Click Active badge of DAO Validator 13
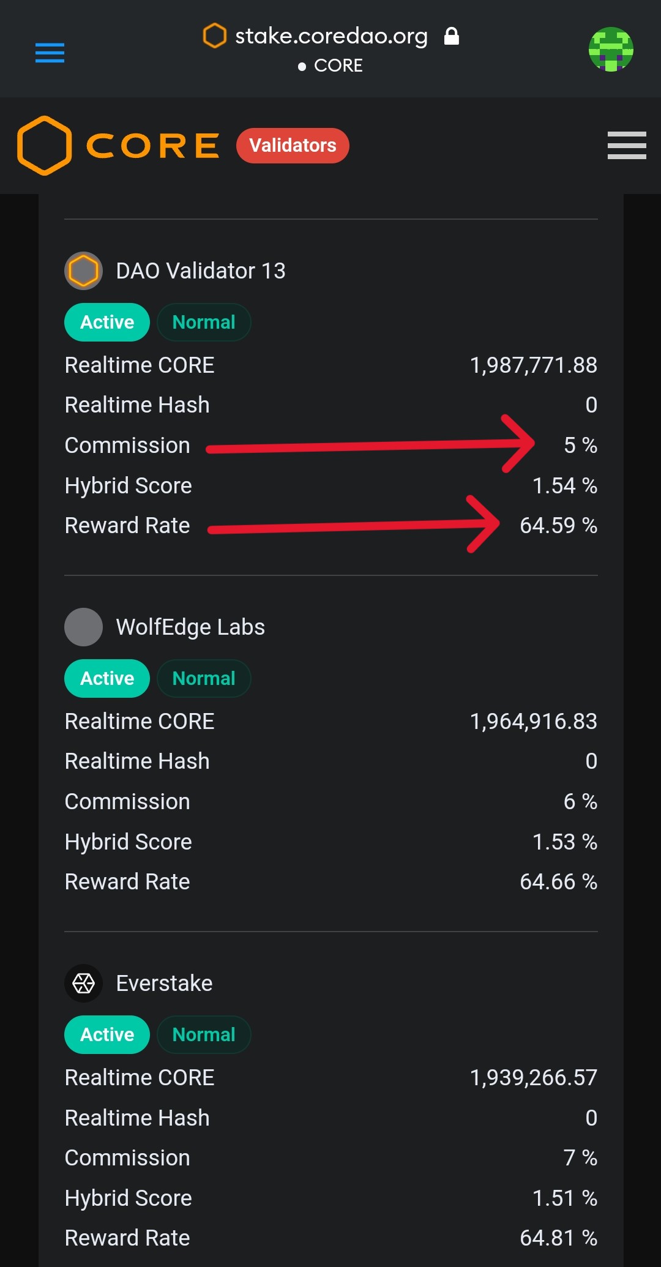 point(107,322)
